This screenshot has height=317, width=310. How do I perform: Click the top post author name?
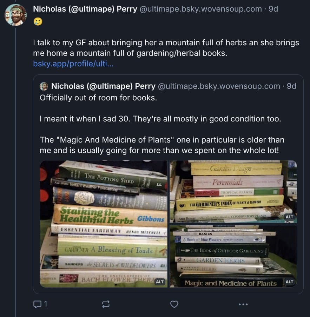85,9
